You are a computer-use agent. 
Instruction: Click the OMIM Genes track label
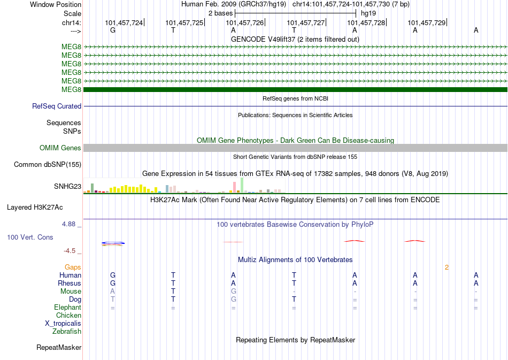click(x=60, y=148)
